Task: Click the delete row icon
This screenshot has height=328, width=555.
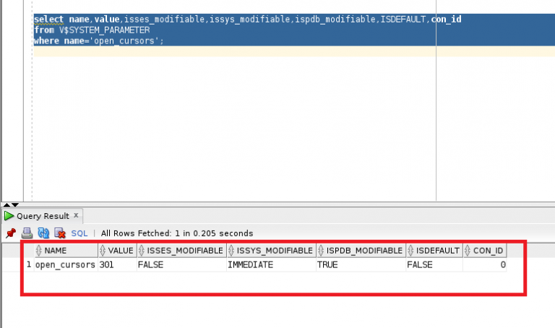Action: (x=60, y=233)
